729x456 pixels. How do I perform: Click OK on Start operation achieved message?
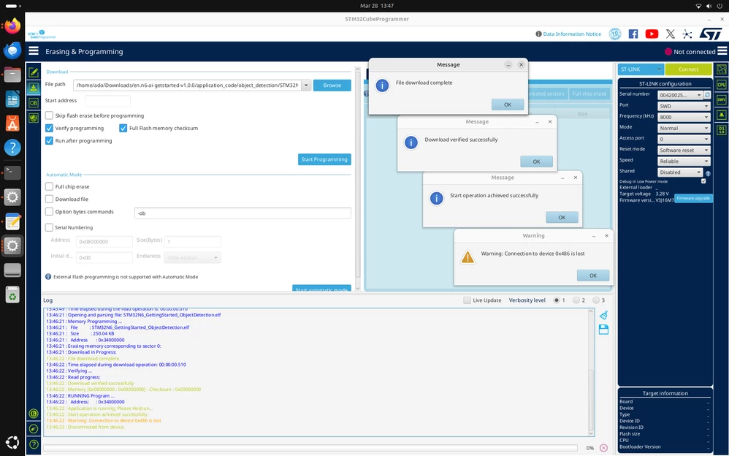pos(562,217)
